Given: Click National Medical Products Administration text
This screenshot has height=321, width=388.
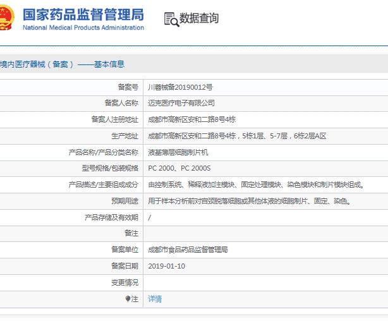Looking at the screenshot, I should (x=83, y=27).
